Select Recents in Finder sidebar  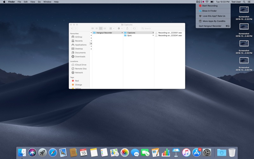coord(78,41)
